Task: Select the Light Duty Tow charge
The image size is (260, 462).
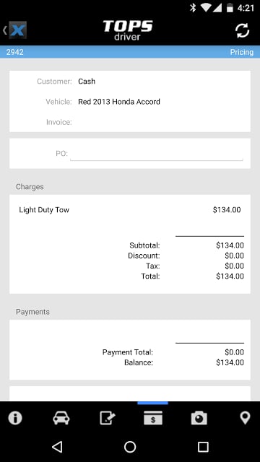Action: click(130, 210)
